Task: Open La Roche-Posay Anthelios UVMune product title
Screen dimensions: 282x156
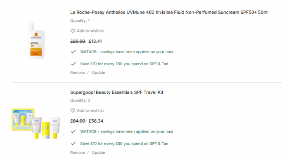Action: tap(169, 13)
